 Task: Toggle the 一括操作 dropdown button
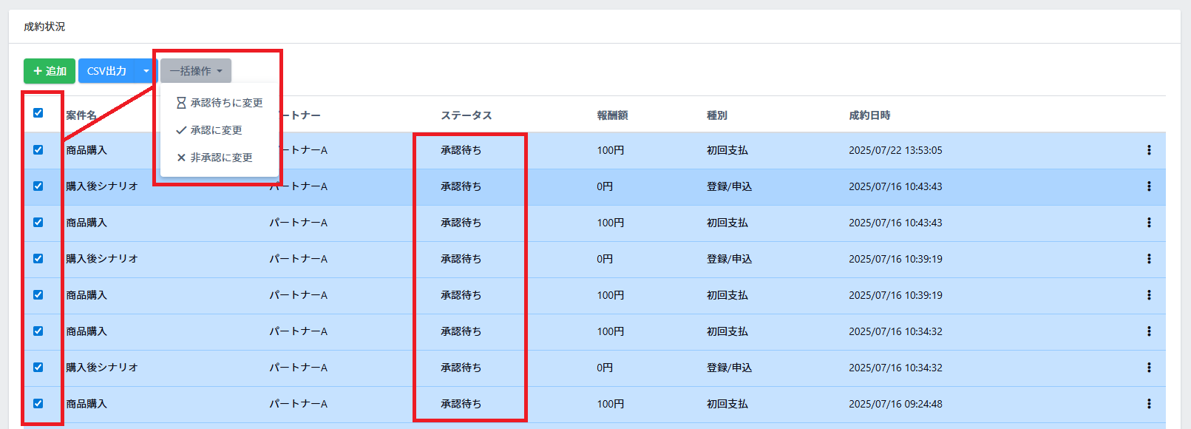point(196,71)
